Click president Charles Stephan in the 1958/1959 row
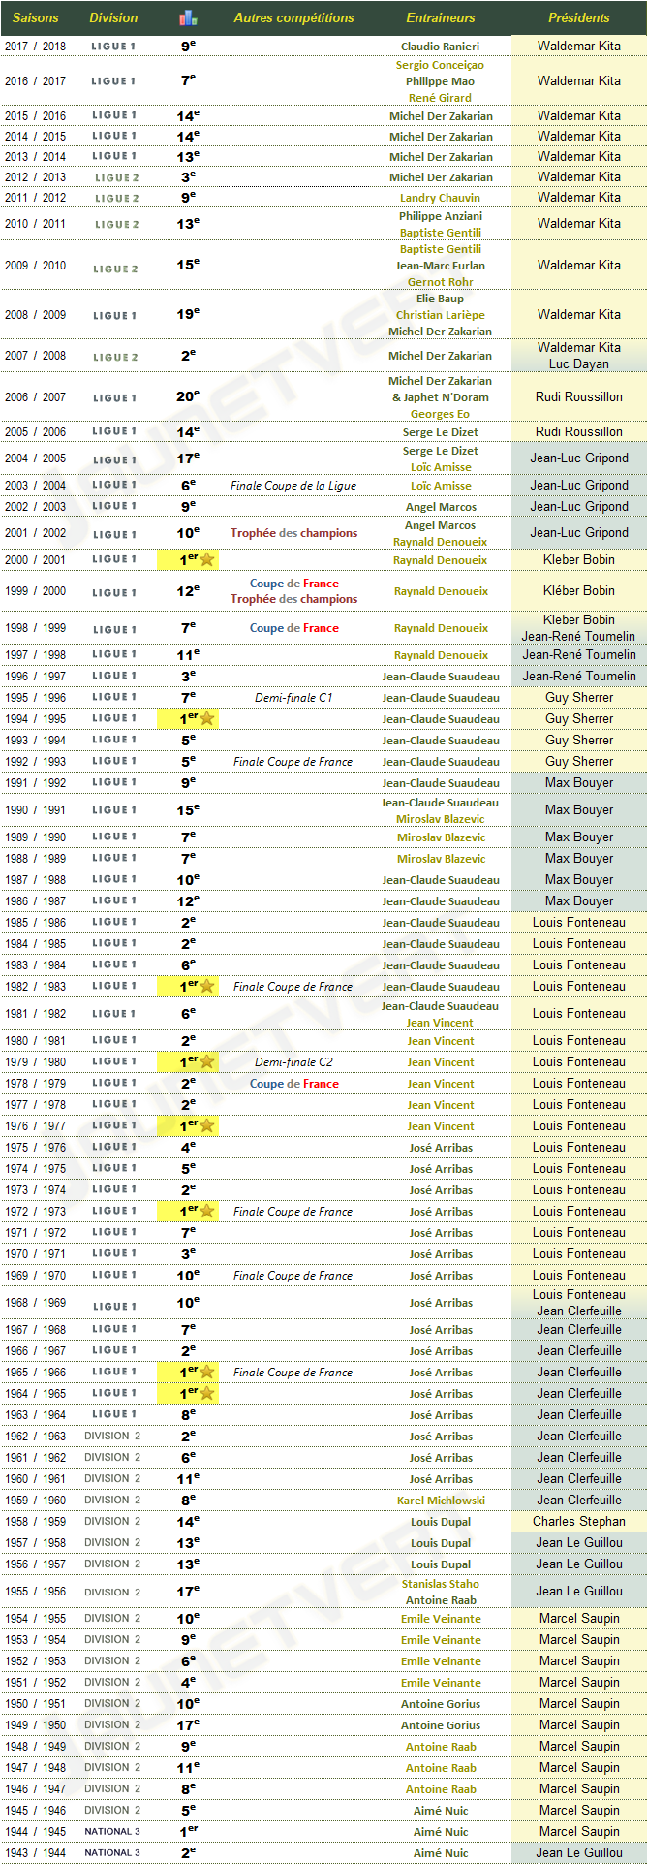Viewport: 647px width, 1864px height. coord(579,1521)
